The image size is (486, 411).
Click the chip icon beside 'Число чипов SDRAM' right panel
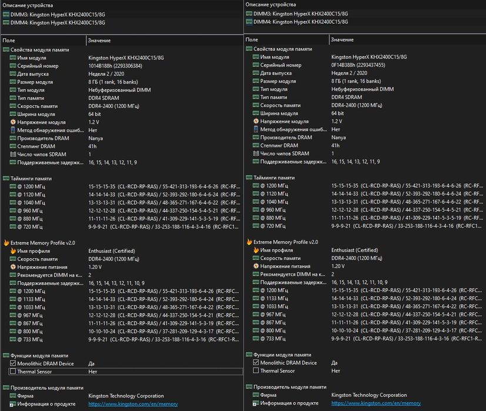(x=256, y=153)
